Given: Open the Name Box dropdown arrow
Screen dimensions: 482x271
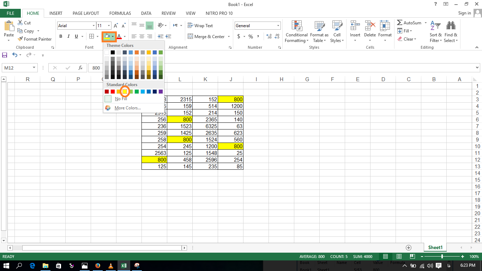Looking at the screenshot, I should [x=34, y=68].
